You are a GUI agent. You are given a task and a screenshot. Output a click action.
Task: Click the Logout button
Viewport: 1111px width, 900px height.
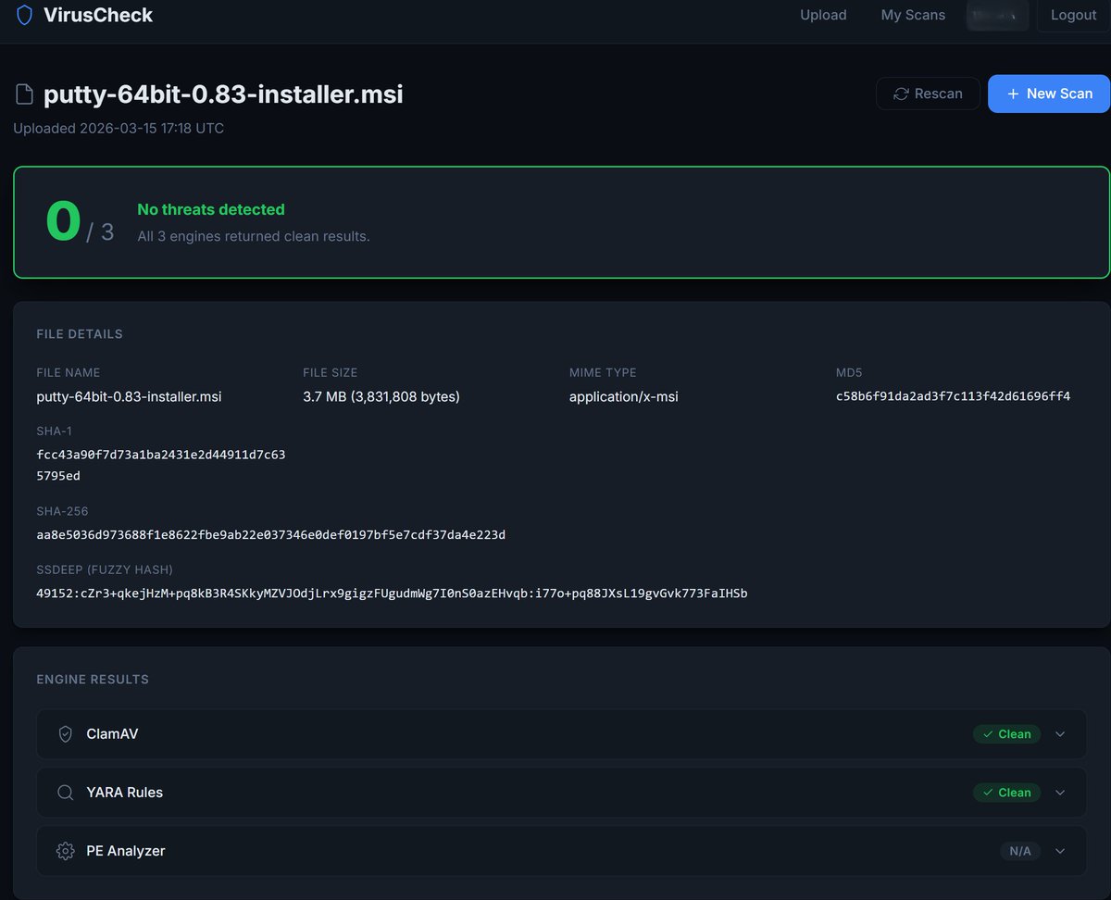tap(1073, 16)
